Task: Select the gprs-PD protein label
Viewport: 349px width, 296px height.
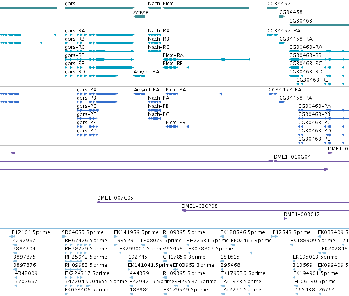Action: coord(87,131)
